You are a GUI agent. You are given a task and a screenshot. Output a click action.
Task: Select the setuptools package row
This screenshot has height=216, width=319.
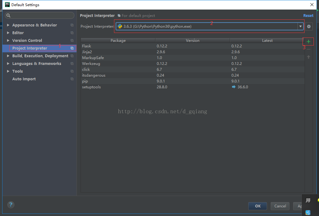193,87
